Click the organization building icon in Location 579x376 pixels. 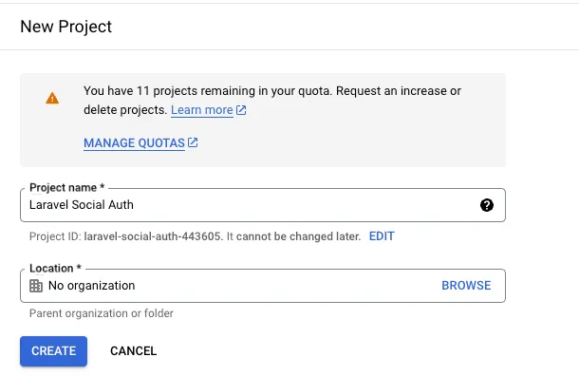pyautogui.click(x=36, y=286)
